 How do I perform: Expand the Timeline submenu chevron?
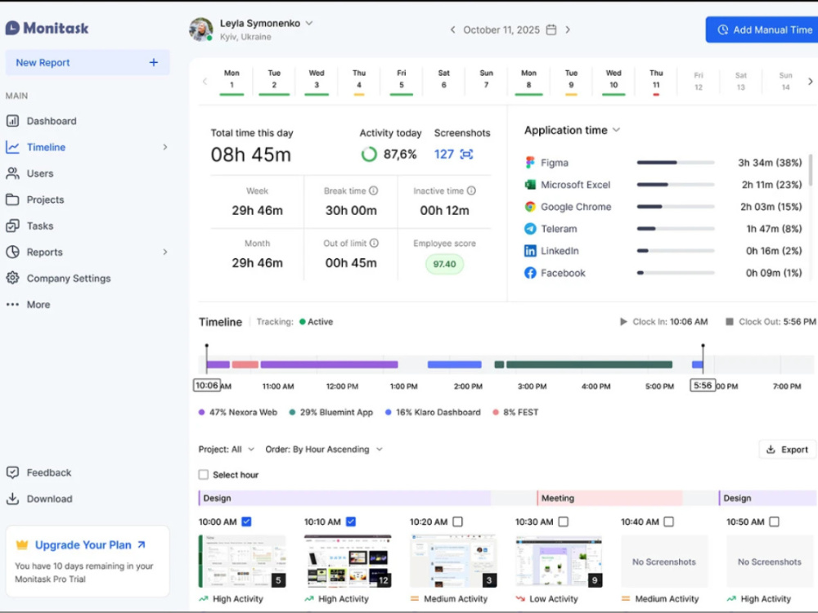tap(165, 147)
